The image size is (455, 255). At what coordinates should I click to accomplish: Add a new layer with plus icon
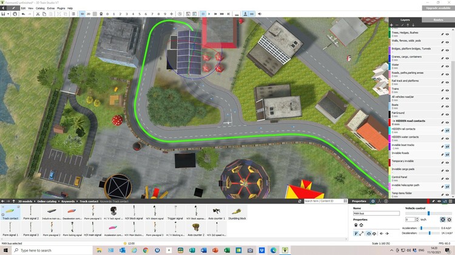[x=392, y=25]
